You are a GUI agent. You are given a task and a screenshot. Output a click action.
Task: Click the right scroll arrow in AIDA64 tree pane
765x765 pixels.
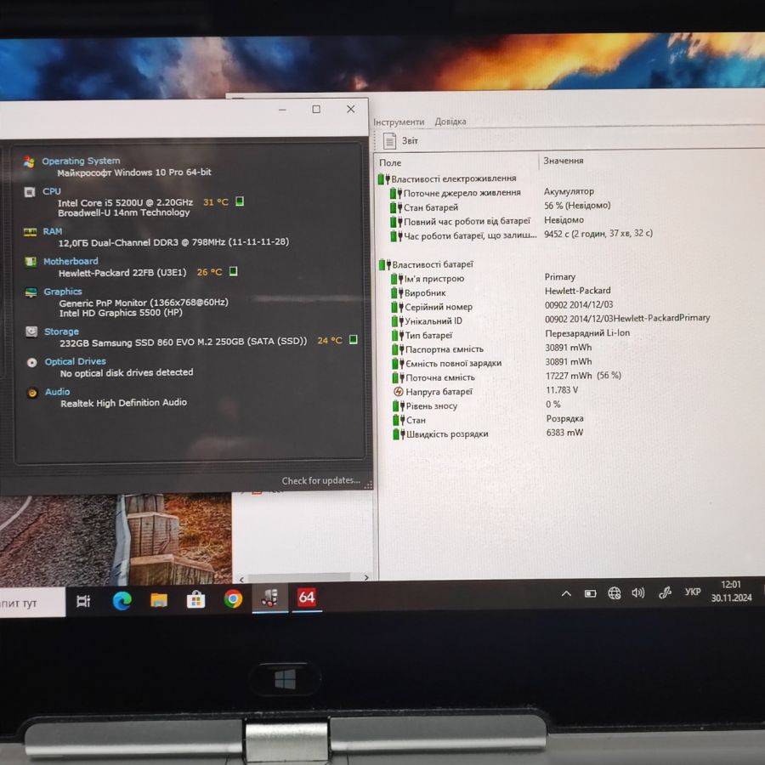(366, 578)
